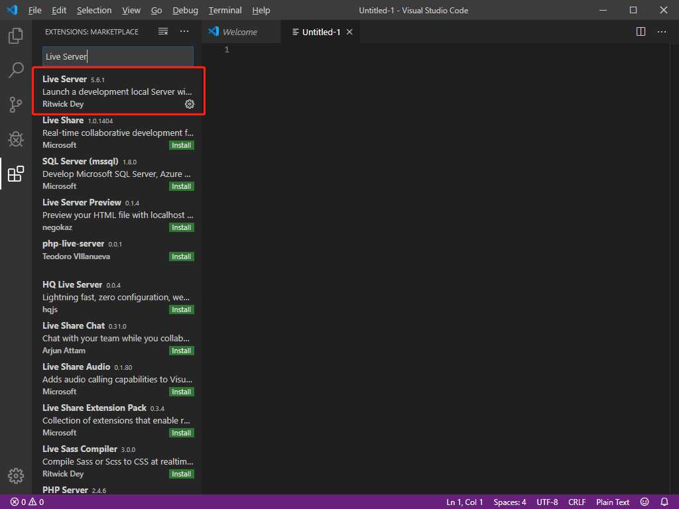This screenshot has height=509, width=679.
Task: Change line ending via CRLF
Action: [577, 502]
